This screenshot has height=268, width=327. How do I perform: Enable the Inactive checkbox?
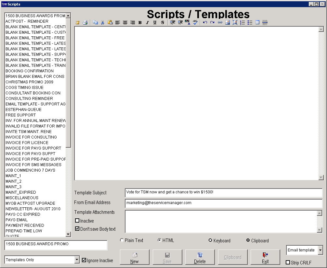(77, 221)
